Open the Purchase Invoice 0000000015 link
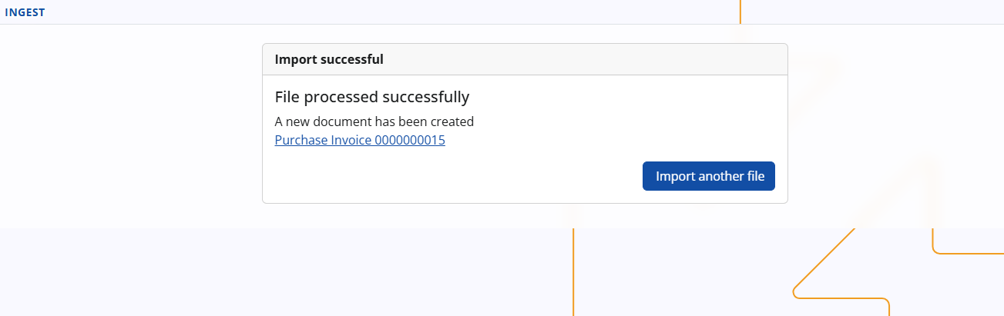Viewport: 1004px width, 316px height. point(360,141)
